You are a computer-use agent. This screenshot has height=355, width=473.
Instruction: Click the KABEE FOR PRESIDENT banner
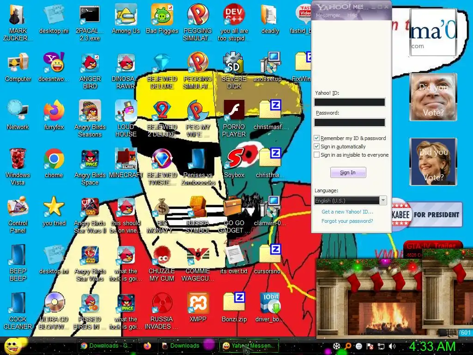tap(427, 214)
